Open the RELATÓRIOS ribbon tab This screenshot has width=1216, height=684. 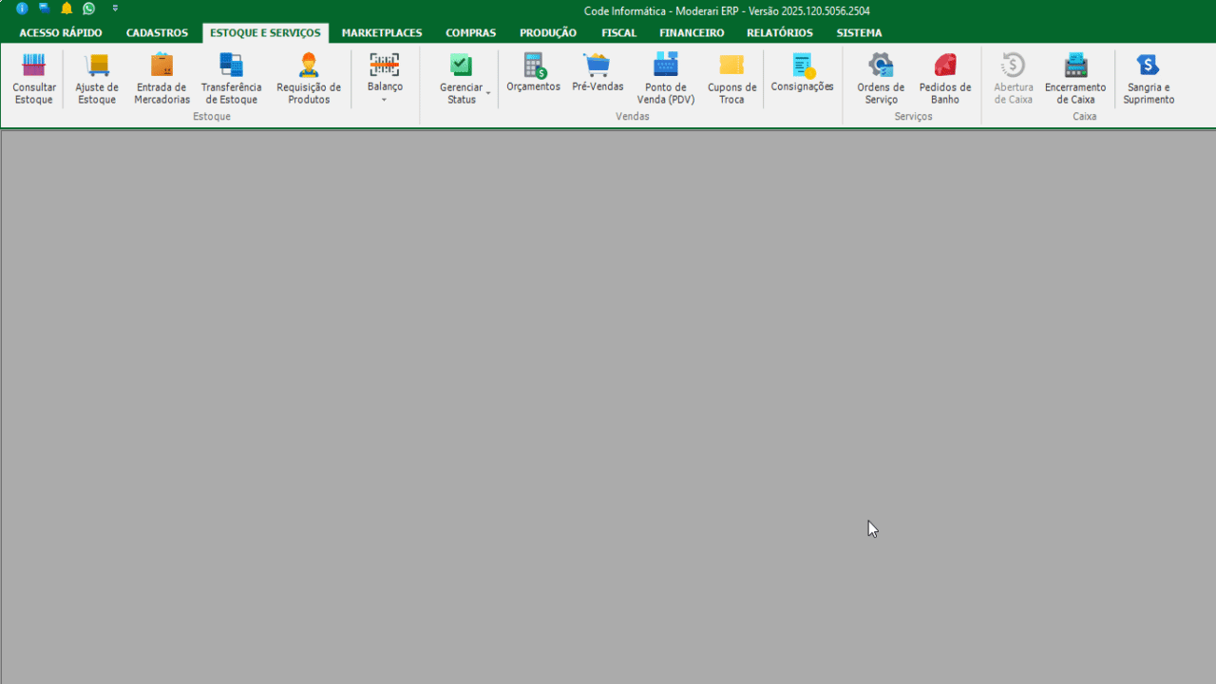pos(780,32)
